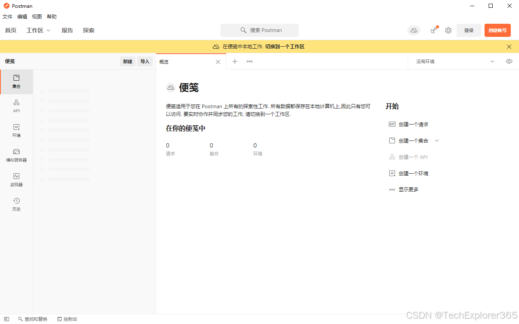The width and height of the screenshot is (519, 324).
Task: Select the Monitors (监视器) sidebar icon
Action: 16,179
